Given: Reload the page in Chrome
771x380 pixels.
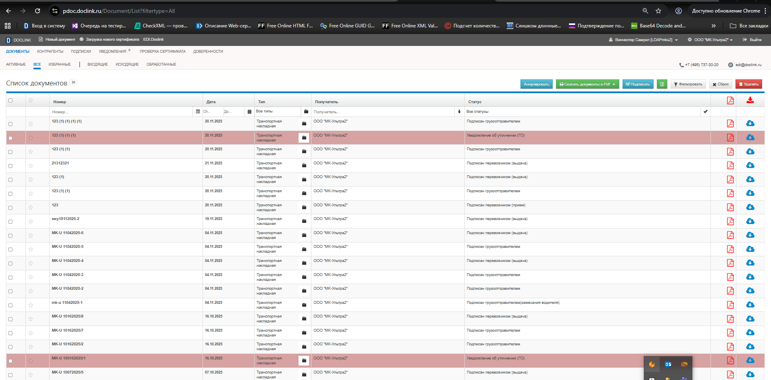Looking at the screenshot, I should tap(38, 11).
